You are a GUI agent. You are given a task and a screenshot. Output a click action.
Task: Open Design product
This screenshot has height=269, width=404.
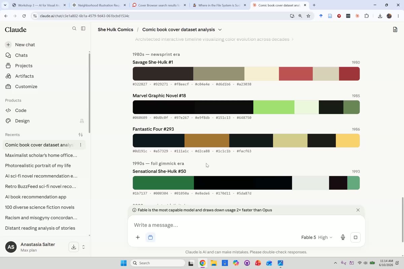(22, 121)
